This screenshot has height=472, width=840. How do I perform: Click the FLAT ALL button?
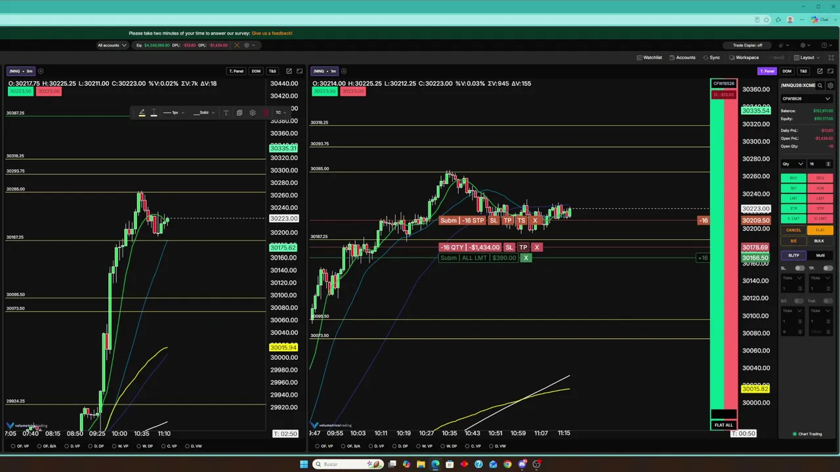pos(724,425)
